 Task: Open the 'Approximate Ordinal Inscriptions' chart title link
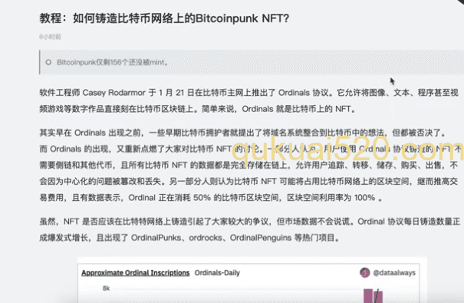(x=136, y=273)
